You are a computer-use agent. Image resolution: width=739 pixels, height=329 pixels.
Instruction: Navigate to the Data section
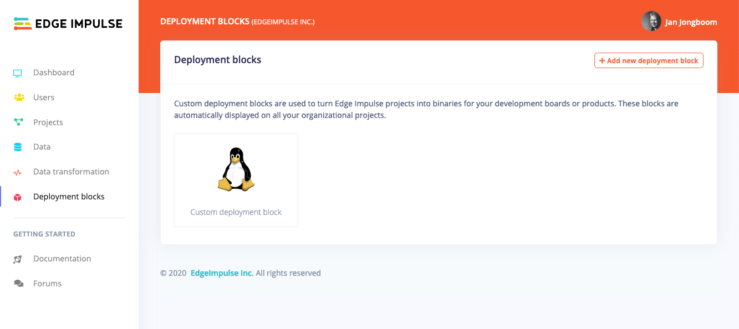pyautogui.click(x=42, y=147)
